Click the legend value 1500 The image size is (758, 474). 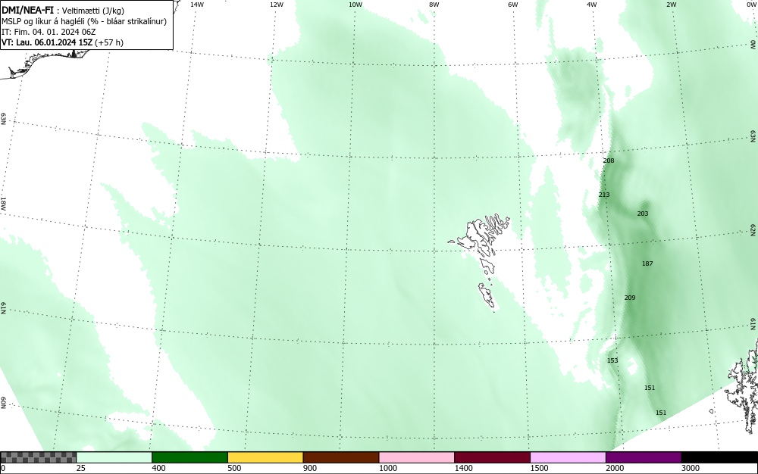tap(539, 468)
